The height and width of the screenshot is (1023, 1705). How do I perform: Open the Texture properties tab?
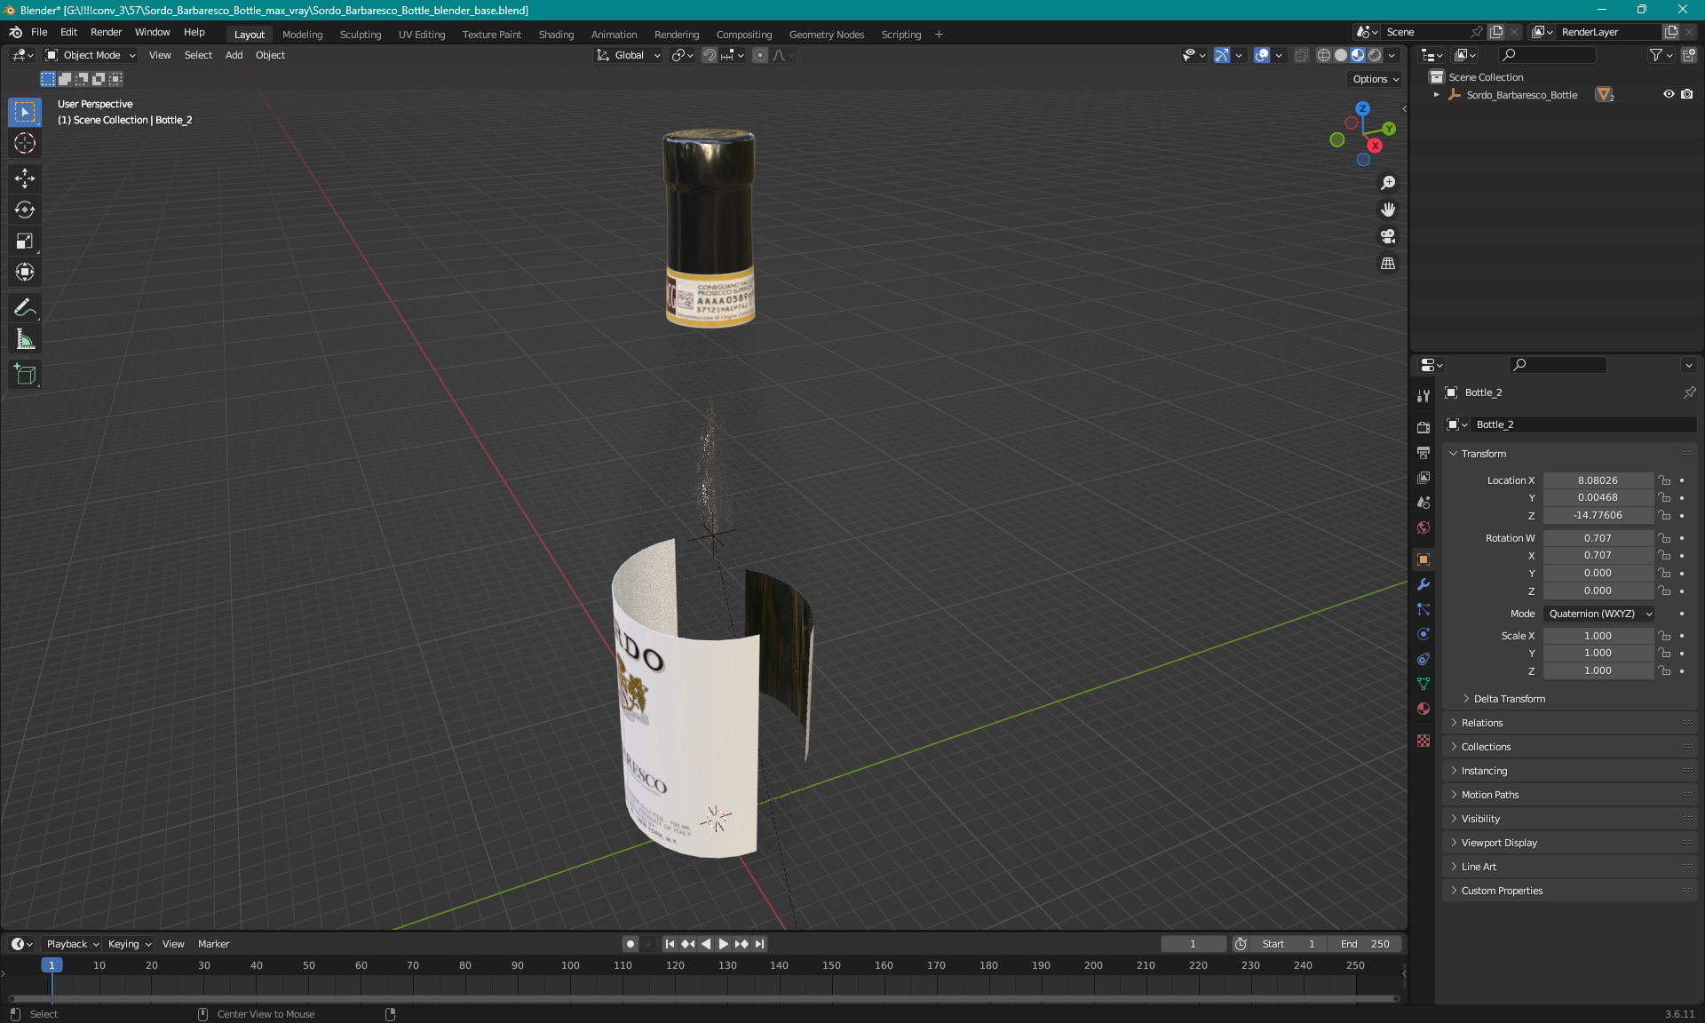(x=1423, y=741)
